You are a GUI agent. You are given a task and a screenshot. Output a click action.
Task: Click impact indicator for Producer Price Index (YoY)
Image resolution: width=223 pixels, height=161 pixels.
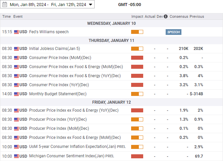coord(137,119)
